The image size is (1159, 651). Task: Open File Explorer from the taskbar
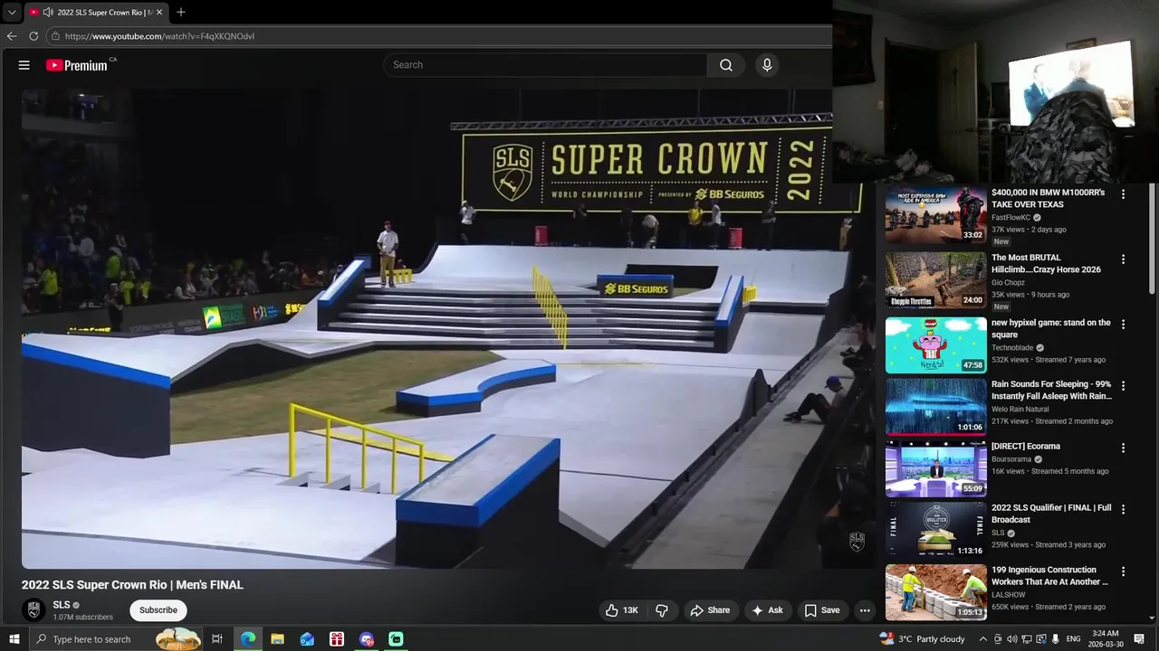click(x=277, y=639)
